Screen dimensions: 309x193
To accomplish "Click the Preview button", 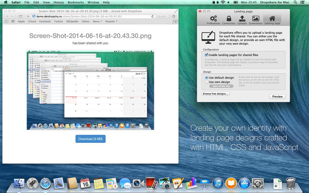I will point(277,96).
